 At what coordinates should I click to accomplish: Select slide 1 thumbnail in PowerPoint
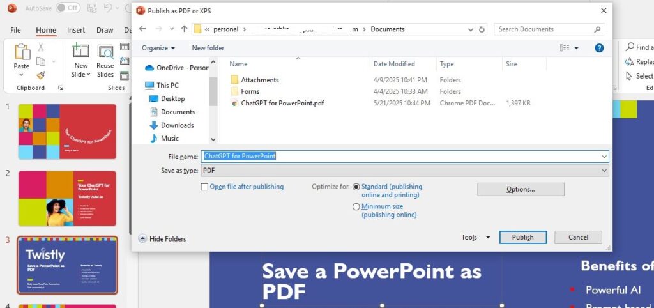[67, 132]
